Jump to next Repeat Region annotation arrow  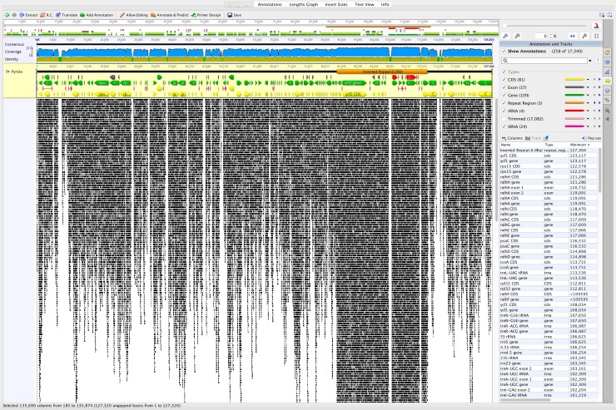click(599, 103)
